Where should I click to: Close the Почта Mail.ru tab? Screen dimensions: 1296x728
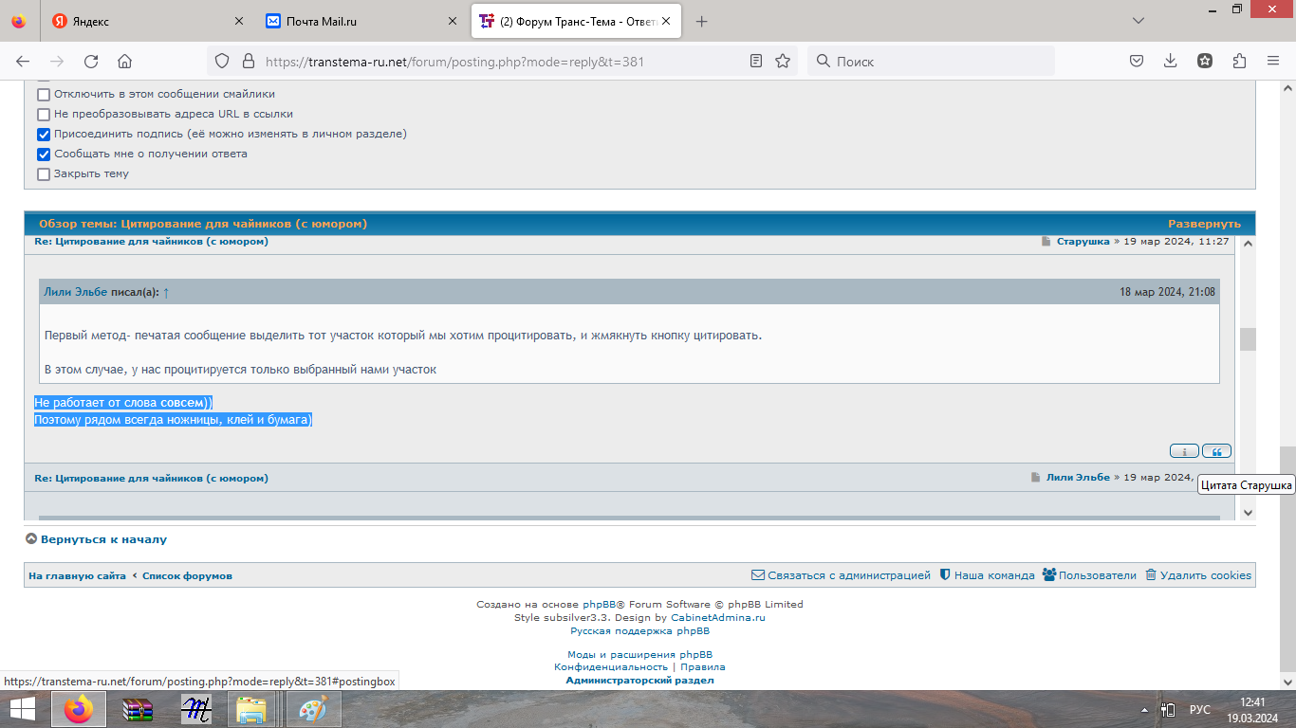point(453,21)
